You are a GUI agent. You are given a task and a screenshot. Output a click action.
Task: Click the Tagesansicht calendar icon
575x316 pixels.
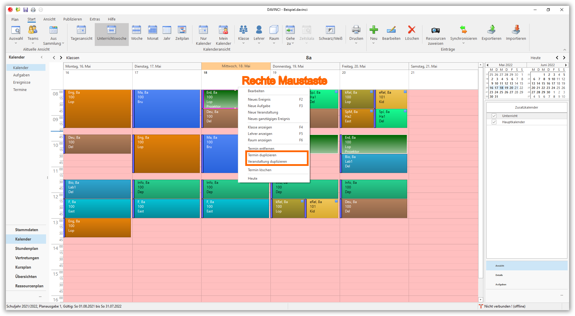point(81,30)
